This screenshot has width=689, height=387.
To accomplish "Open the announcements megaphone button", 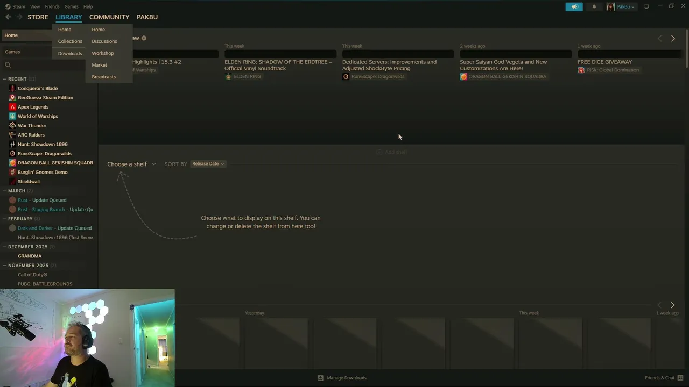I will coord(574,6).
